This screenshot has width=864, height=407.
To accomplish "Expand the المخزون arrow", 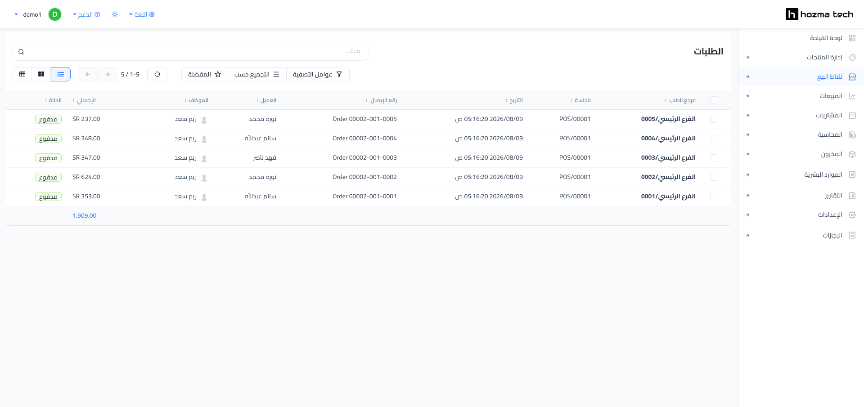I will [x=747, y=154].
